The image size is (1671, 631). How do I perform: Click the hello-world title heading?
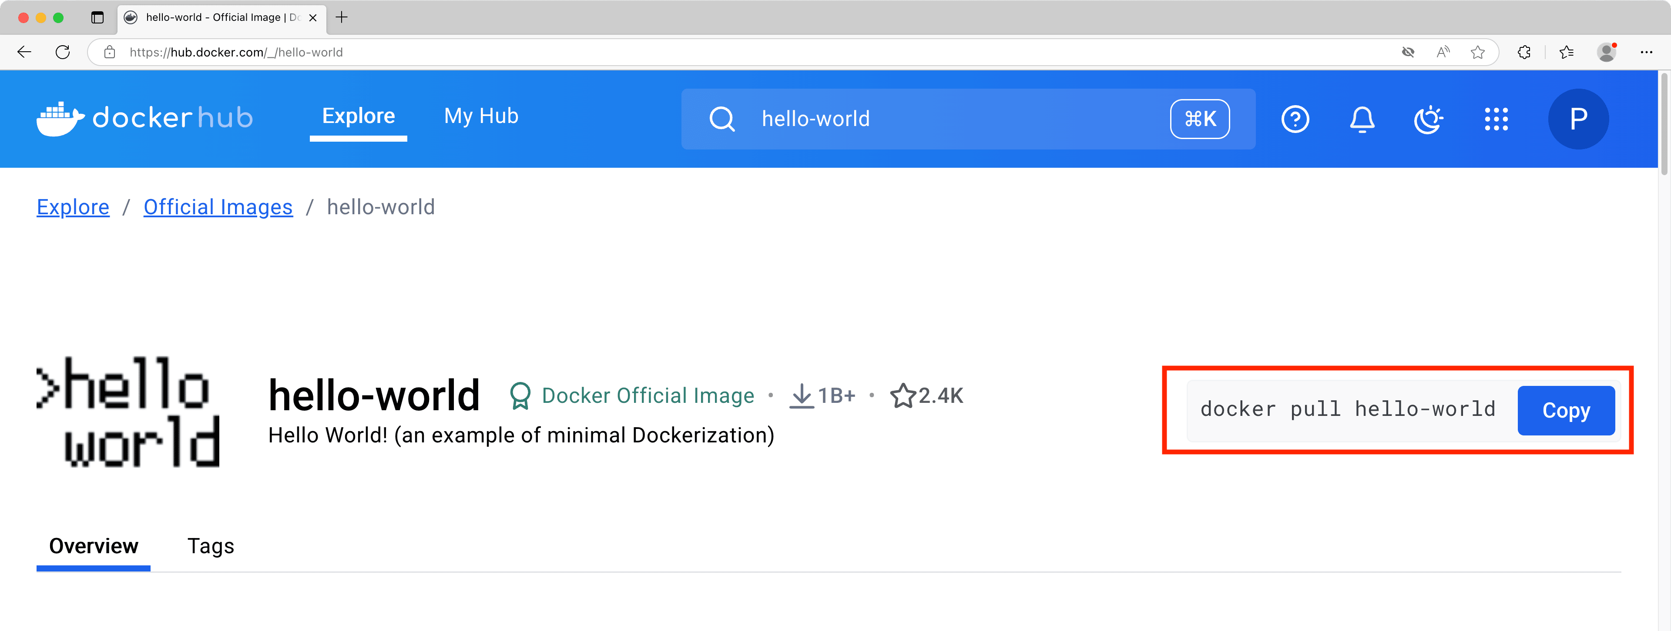(x=374, y=395)
